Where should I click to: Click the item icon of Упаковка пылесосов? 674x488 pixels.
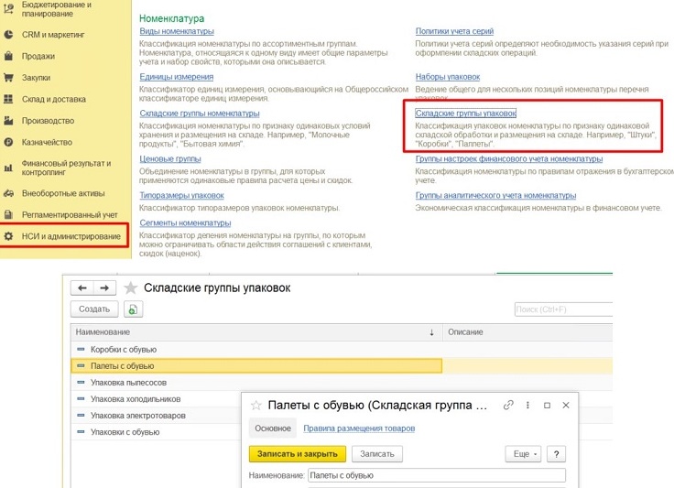[81, 383]
